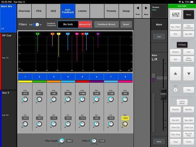Click the No lock feedback frequency field
This screenshot has width=196, height=147.
coord(68,24)
